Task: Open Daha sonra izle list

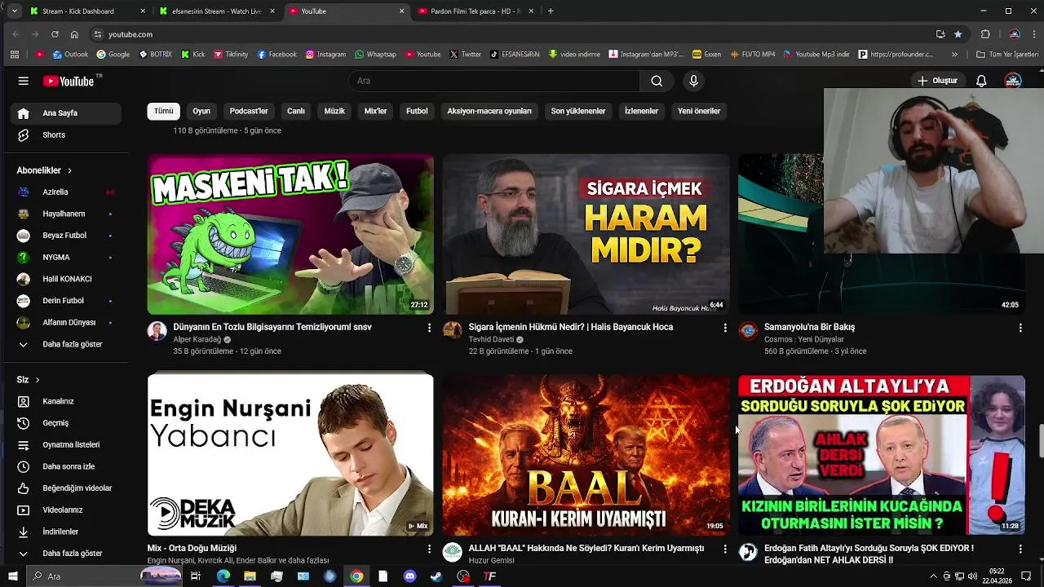Action: click(x=67, y=466)
